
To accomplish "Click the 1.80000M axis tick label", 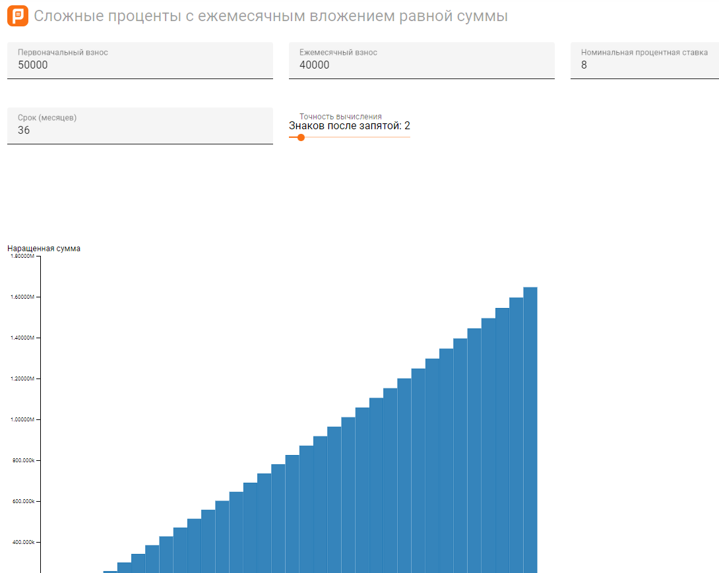I will coord(22,256).
